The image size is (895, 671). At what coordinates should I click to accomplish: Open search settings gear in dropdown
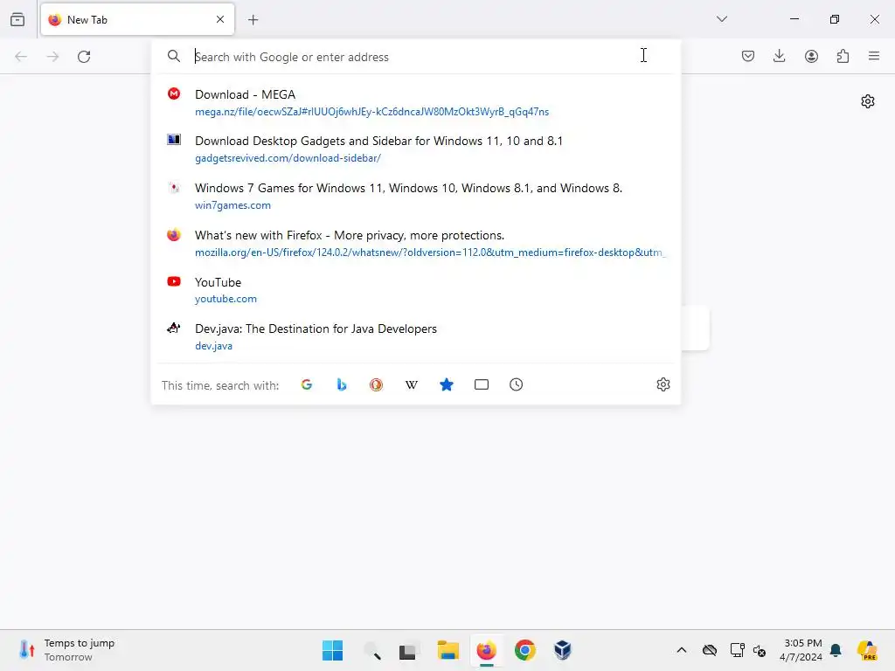663,384
